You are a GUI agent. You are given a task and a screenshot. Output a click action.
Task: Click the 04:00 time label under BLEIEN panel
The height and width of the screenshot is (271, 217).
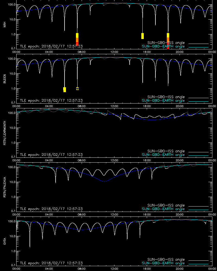[49, 106]
